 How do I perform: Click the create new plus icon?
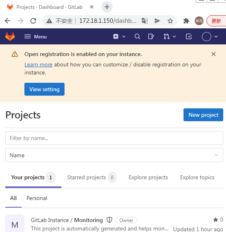[x=116, y=36]
